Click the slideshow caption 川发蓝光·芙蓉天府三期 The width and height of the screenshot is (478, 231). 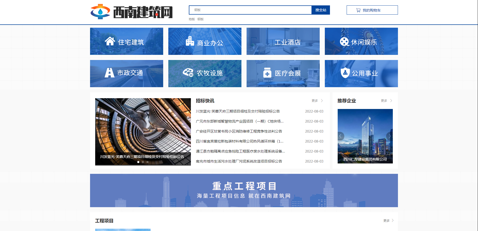tap(142, 157)
